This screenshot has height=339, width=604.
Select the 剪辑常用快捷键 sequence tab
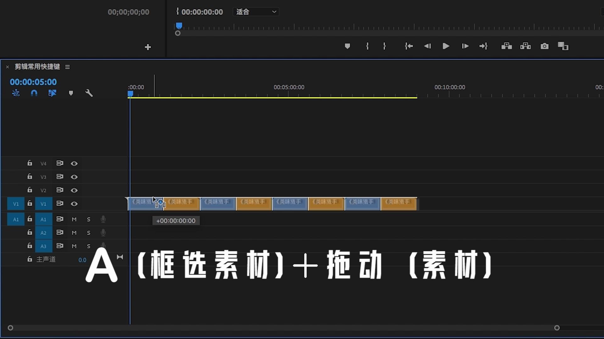tap(37, 67)
